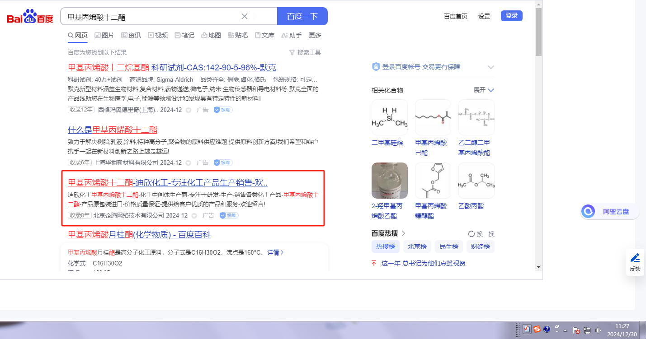Open Sogou input method tray icon
646x339 pixels.
(537, 330)
